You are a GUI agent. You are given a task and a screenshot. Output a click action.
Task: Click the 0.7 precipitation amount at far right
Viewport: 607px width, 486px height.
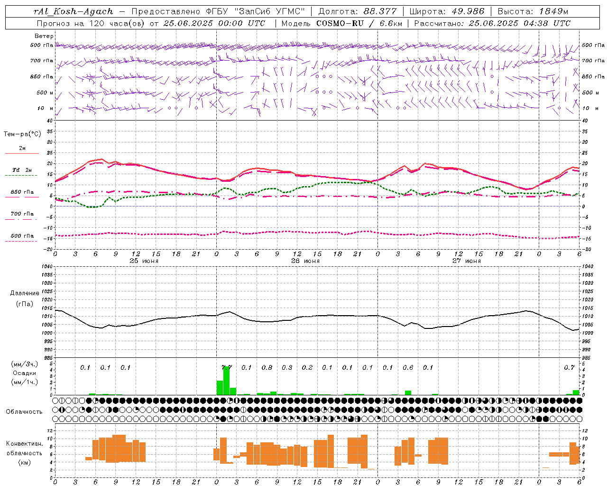point(569,368)
